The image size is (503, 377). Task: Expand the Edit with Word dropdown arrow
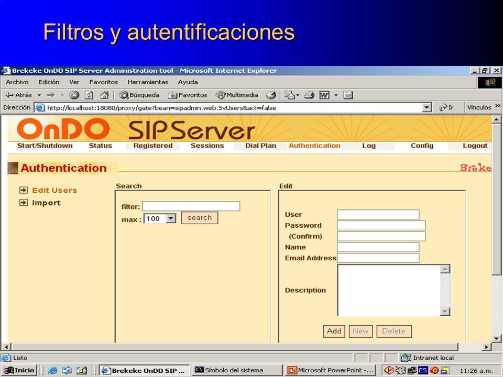pos(336,95)
